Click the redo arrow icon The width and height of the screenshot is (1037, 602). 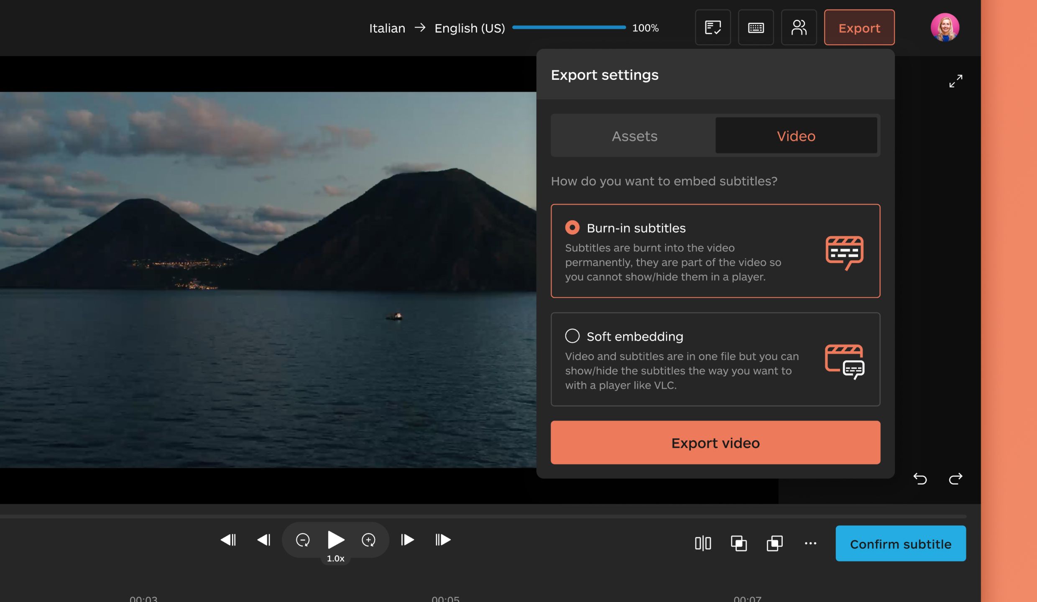pos(955,478)
